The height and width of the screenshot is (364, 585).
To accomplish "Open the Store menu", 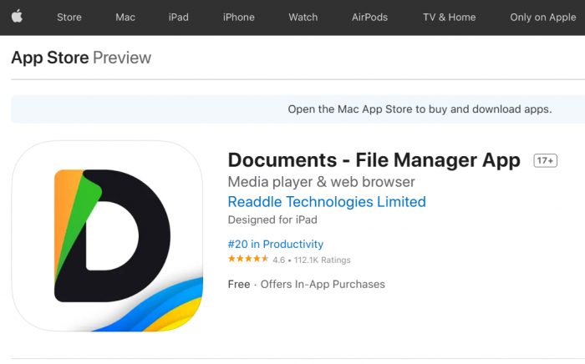I will pos(69,18).
